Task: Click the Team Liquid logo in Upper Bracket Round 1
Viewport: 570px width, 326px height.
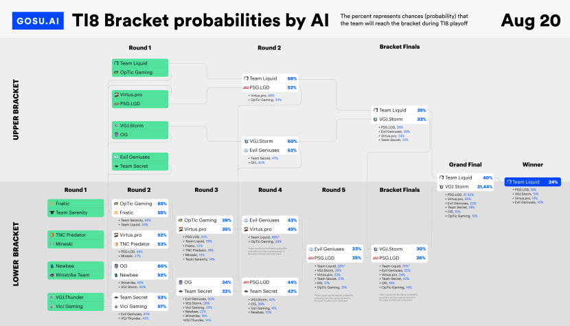Action: click(117, 63)
